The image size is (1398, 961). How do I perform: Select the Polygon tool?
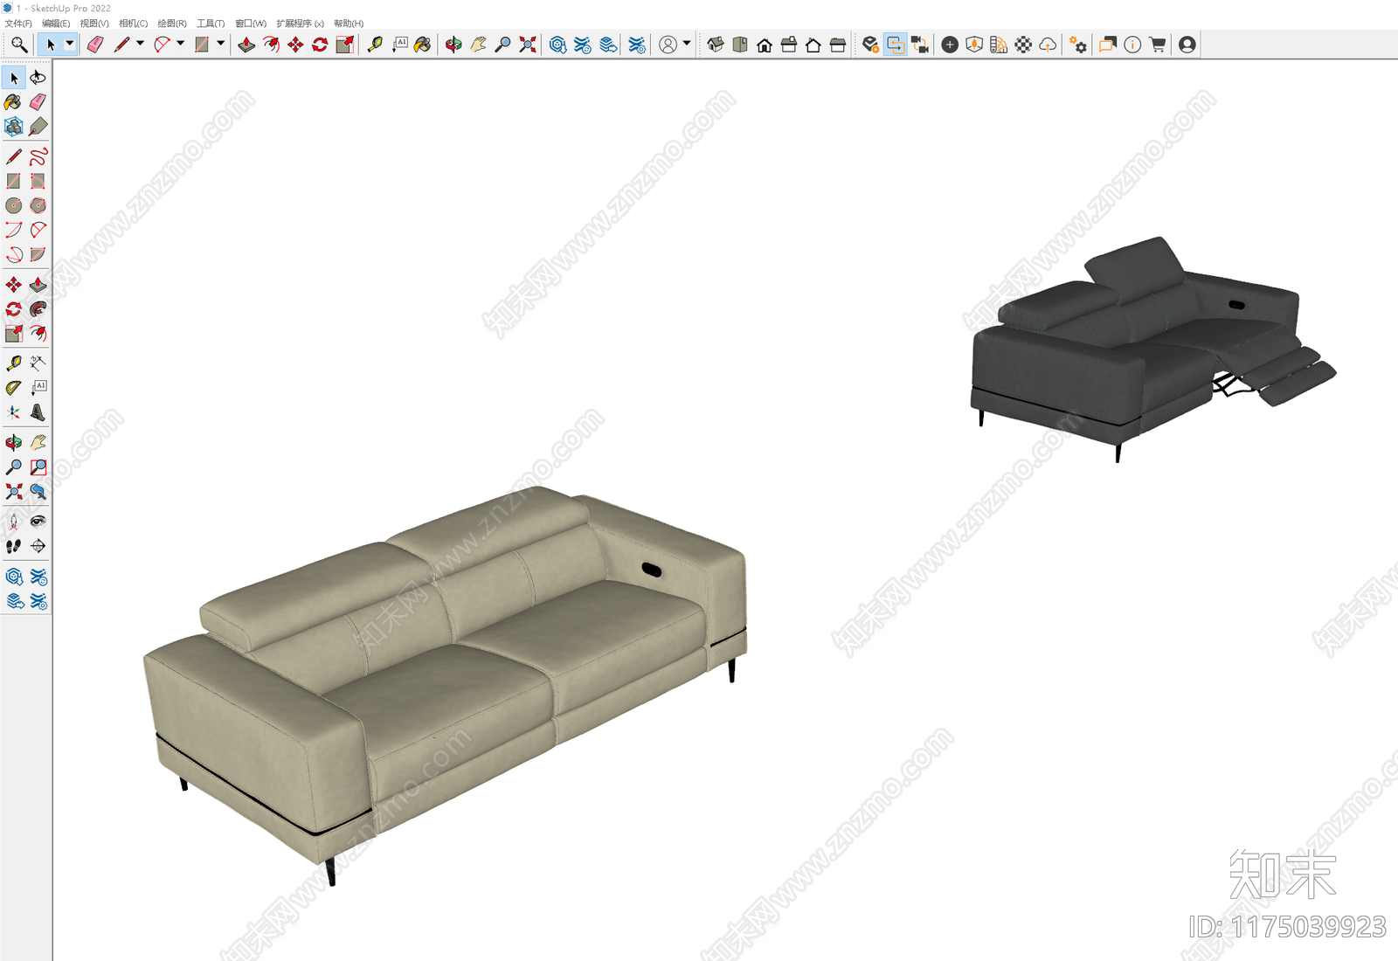coord(38,205)
